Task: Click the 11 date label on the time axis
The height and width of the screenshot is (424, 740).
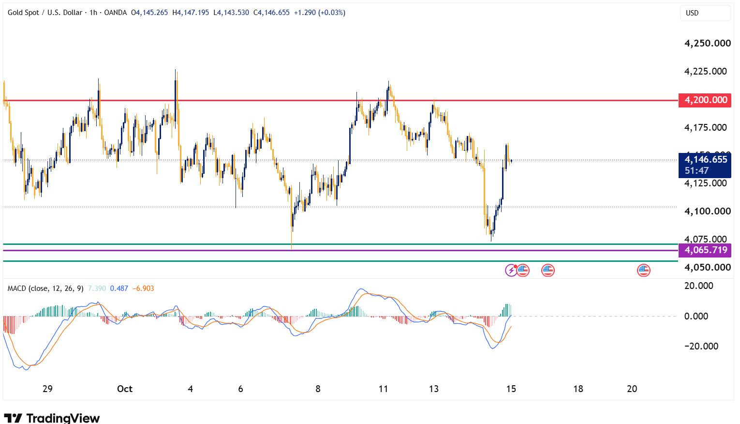Action: pos(383,389)
